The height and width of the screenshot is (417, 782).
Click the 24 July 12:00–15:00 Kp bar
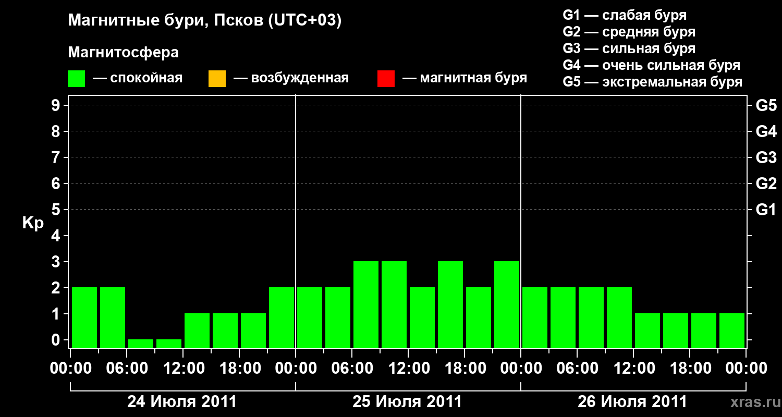point(197,330)
